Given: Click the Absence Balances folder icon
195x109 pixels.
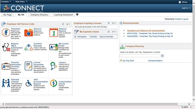Looking at the screenshot, I should [29, 33].
